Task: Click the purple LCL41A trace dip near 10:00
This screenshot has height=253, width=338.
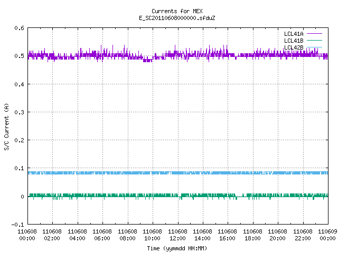Action: point(148,61)
